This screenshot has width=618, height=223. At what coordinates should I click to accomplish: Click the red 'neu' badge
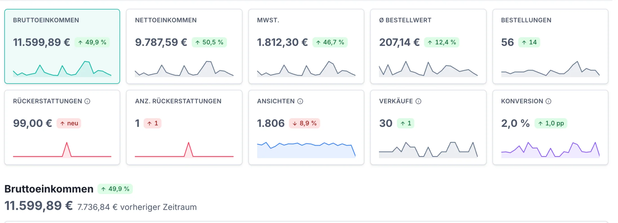pyautogui.click(x=69, y=123)
